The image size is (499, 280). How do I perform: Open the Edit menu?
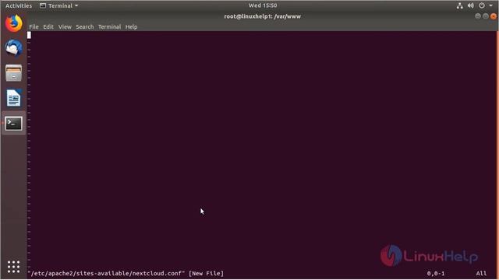pos(48,27)
